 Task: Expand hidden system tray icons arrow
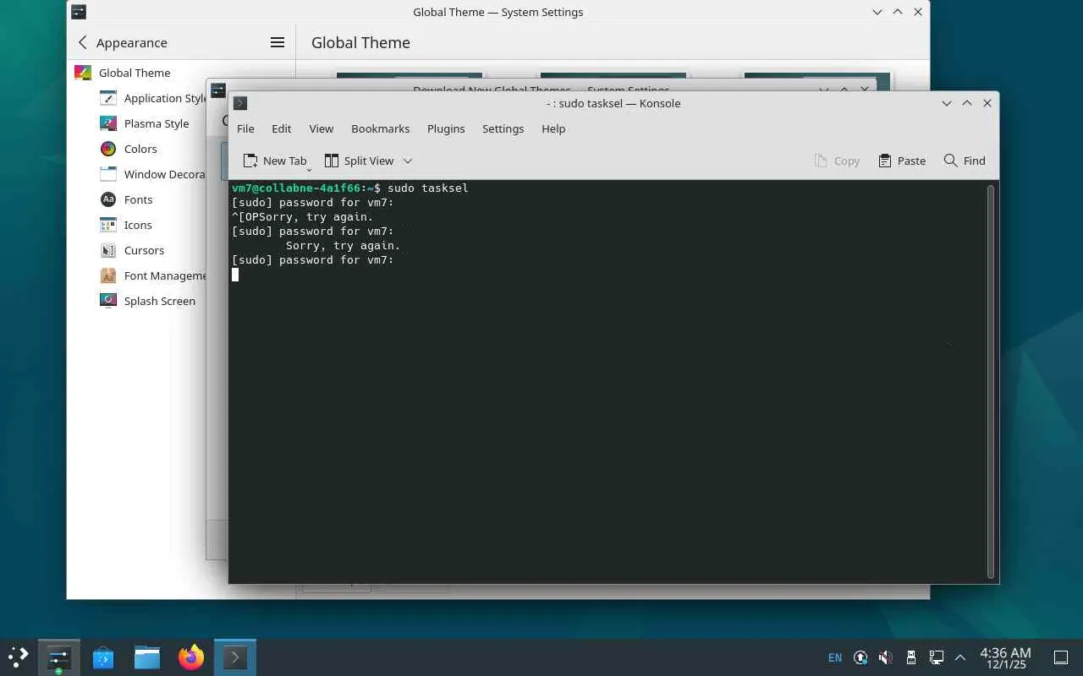(960, 657)
